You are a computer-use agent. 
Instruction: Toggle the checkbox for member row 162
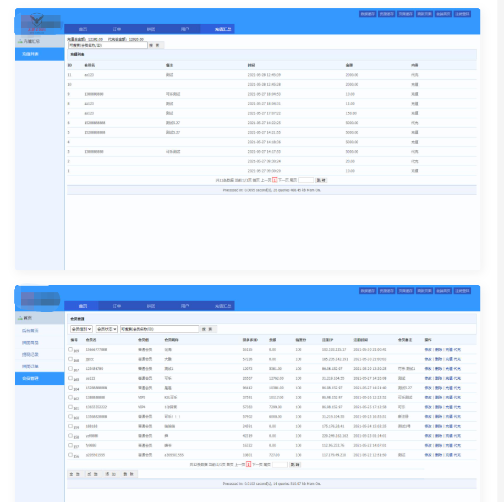pos(70,397)
